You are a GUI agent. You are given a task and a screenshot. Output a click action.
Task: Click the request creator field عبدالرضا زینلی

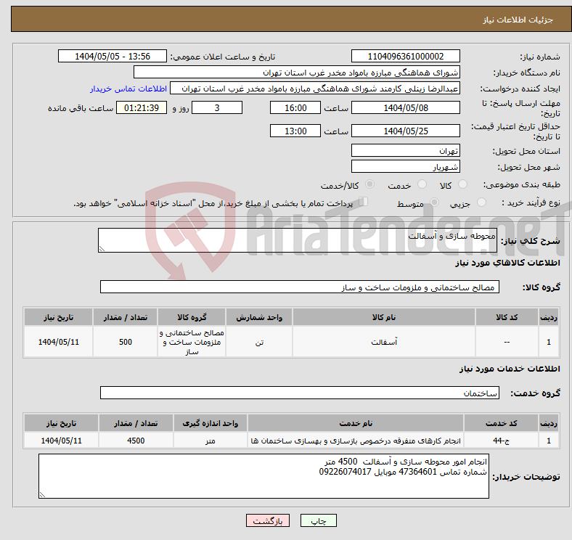pyautogui.click(x=315, y=89)
